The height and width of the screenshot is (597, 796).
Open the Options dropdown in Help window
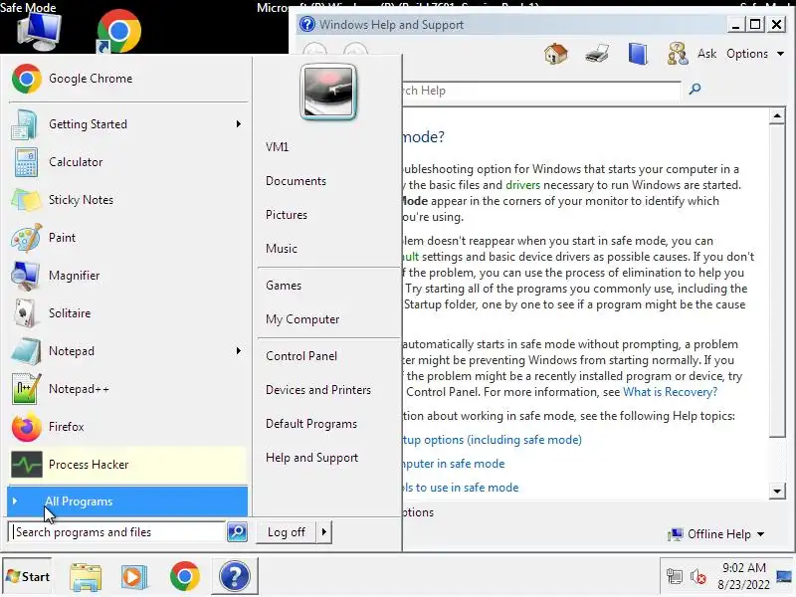[x=755, y=54]
